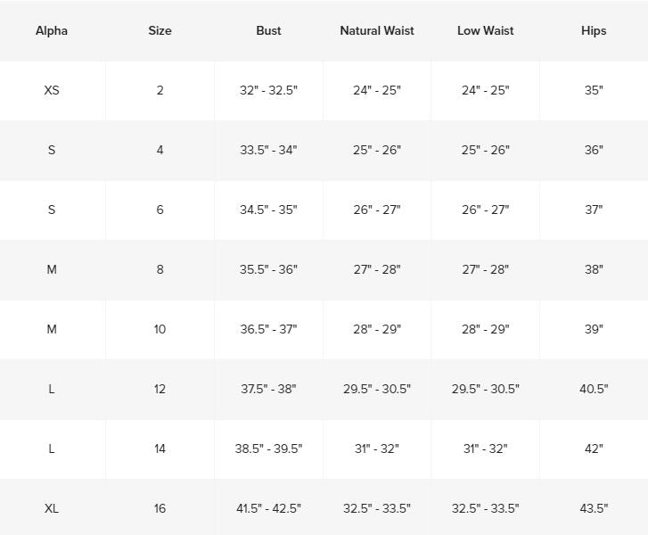Image resolution: width=648 pixels, height=535 pixels.
Task: Select hips value 43.5"
Action: coord(594,508)
